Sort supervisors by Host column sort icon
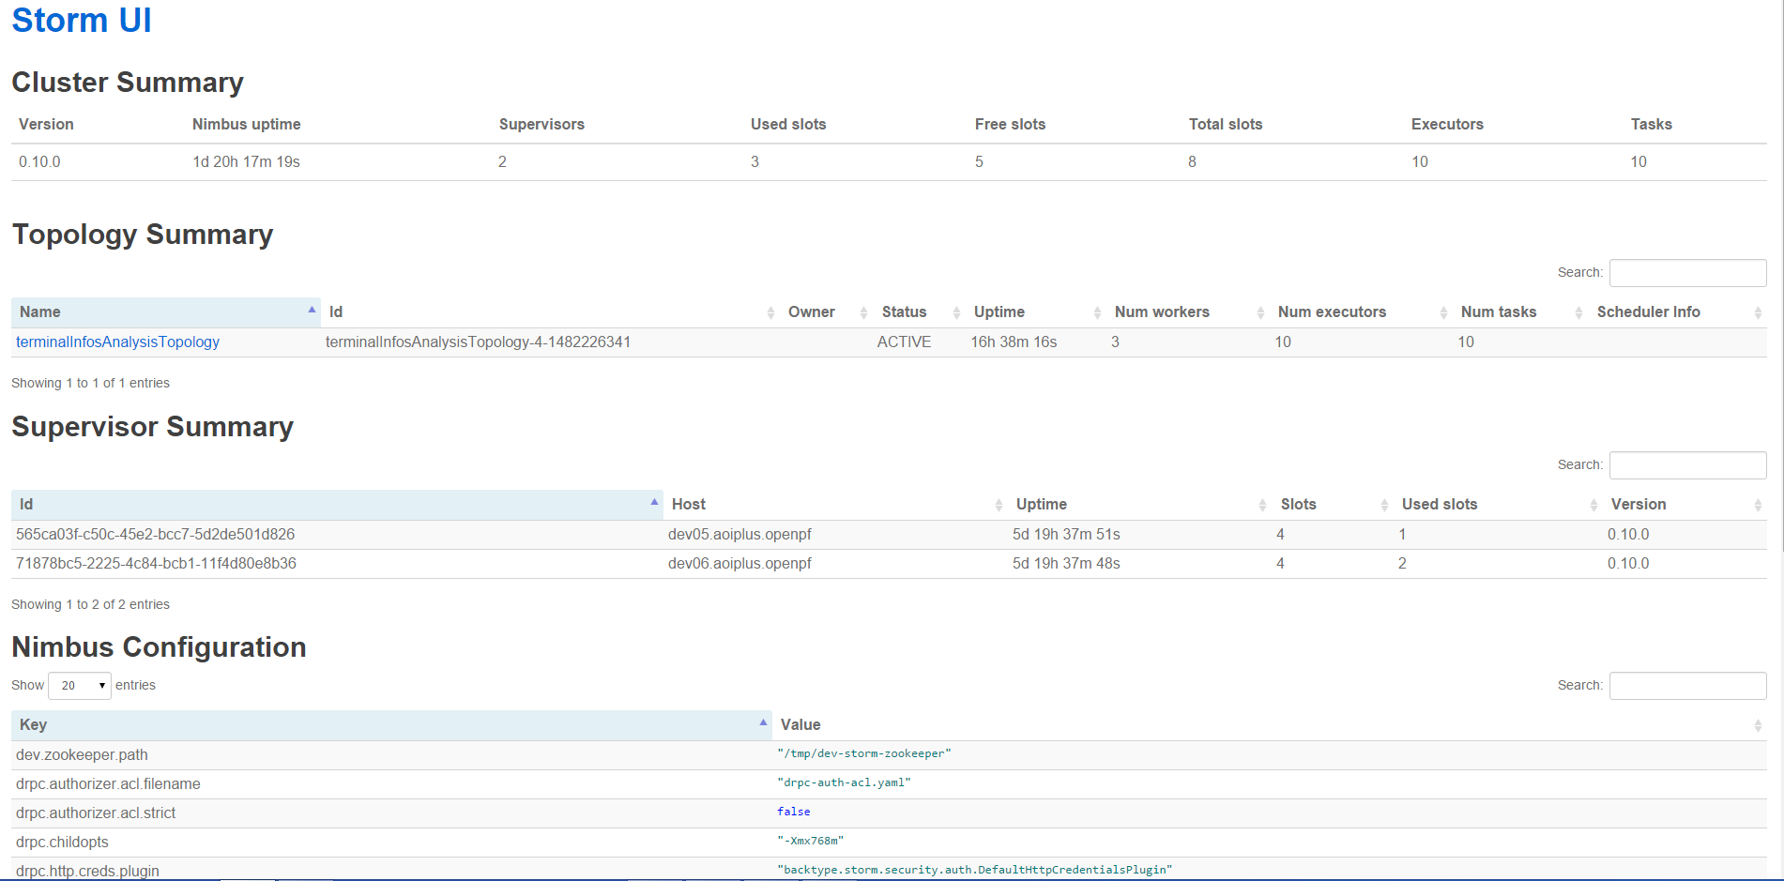 point(999,505)
